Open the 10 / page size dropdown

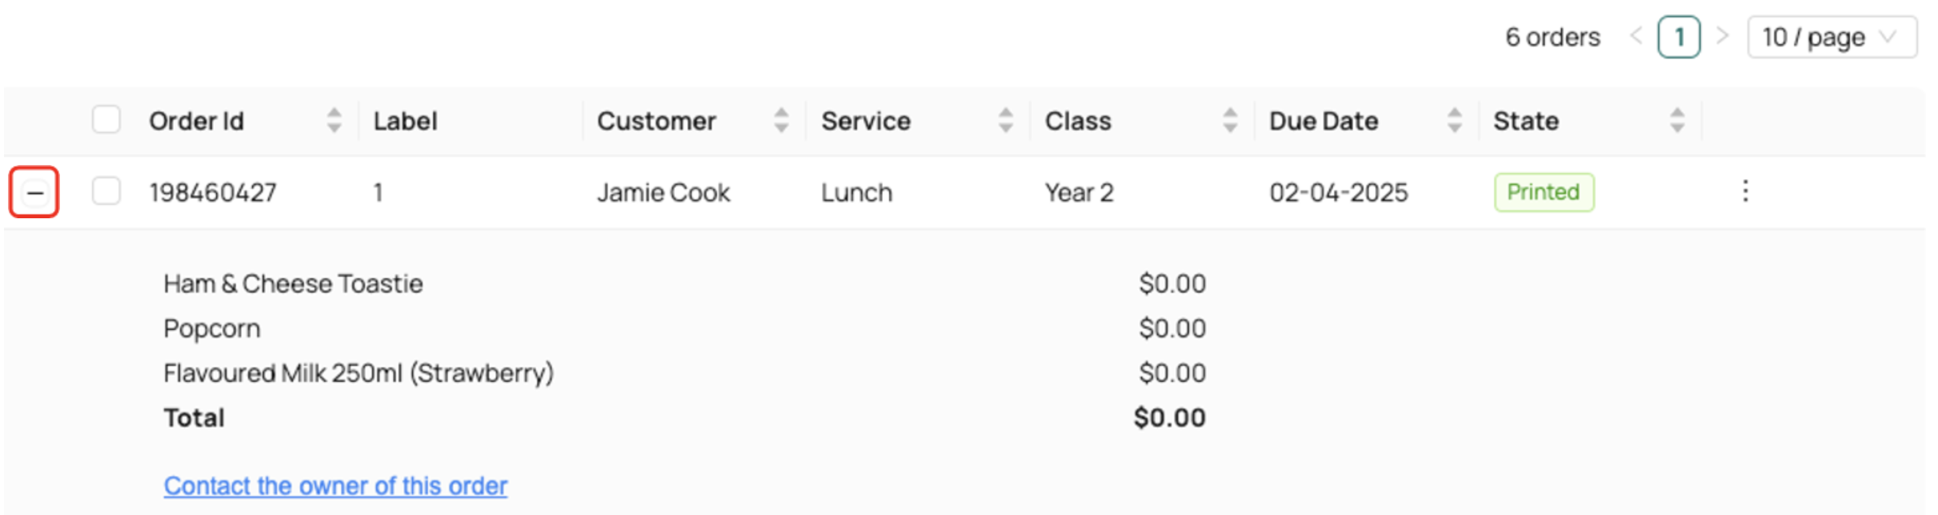pos(1831,37)
